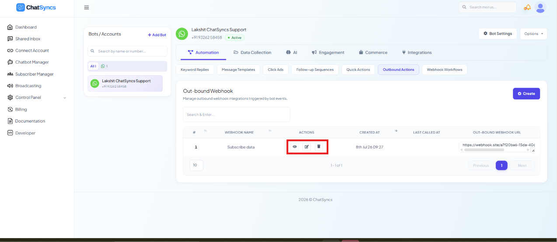Toggle the hamburger sidebar menu

pos(87,7)
